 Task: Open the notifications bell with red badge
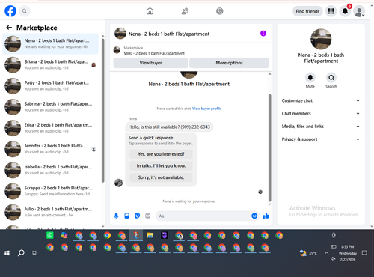[x=345, y=11]
